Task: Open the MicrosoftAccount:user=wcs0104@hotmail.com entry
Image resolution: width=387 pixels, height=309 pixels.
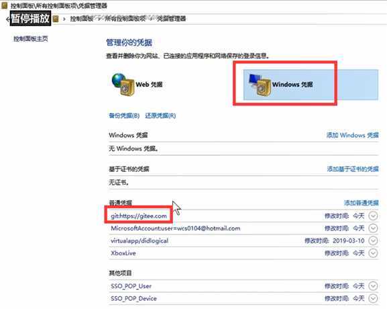Action: click(176, 228)
